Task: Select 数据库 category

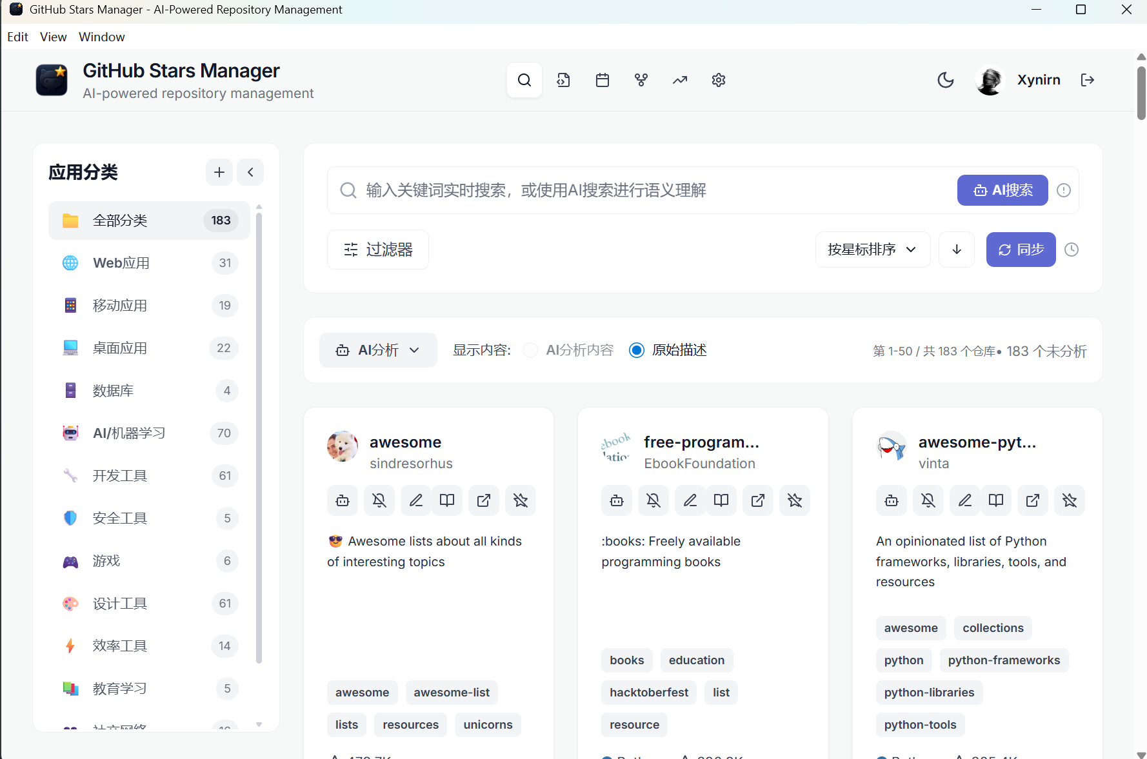Action: (149, 391)
